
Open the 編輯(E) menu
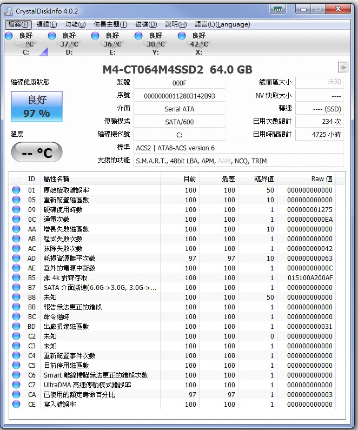(x=47, y=24)
